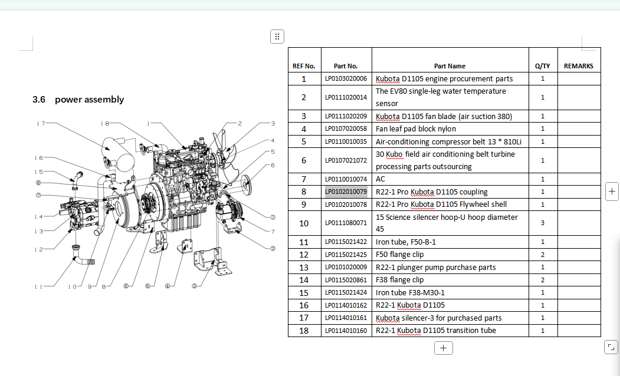
Task: Select the power assembly engine diagram
Action: [155, 205]
